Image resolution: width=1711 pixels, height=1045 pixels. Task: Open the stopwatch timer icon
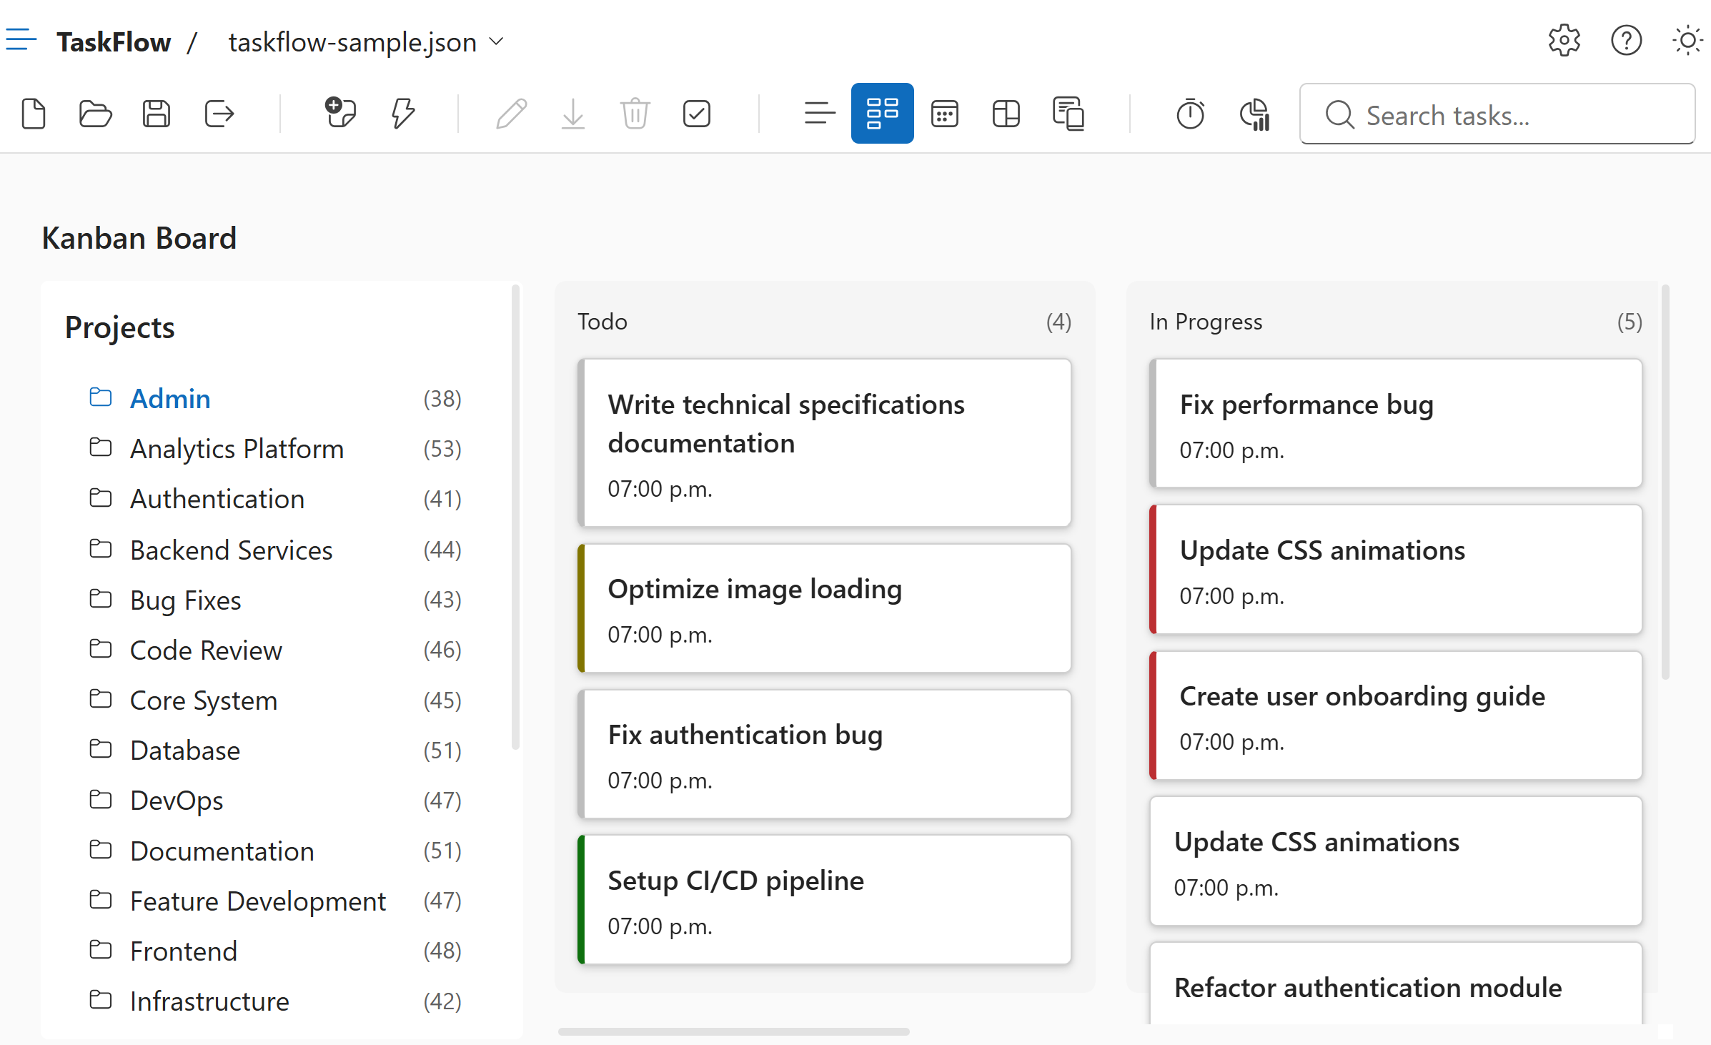click(x=1190, y=114)
